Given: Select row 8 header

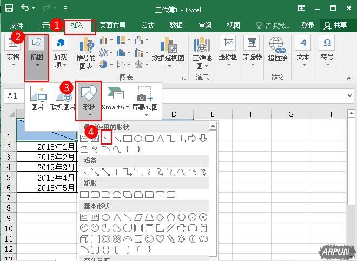Looking at the screenshot, I should tap(9, 208).
